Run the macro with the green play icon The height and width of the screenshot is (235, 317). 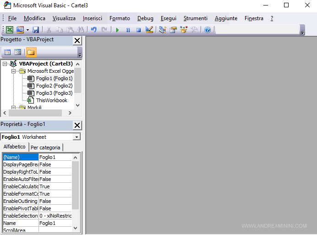[117, 30]
